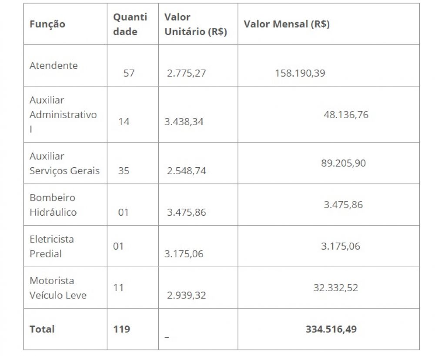Select the Eletricista Predial cell
The height and width of the screenshot is (356, 435).
point(51,246)
